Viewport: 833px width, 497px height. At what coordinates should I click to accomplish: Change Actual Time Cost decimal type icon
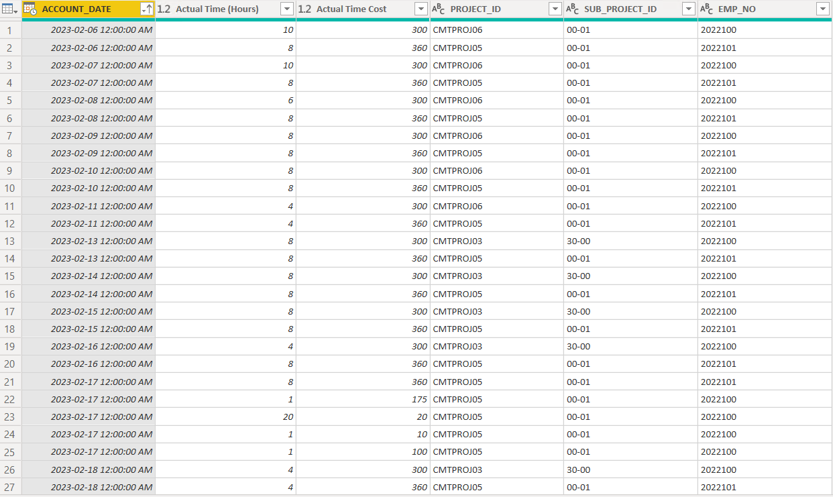[304, 9]
